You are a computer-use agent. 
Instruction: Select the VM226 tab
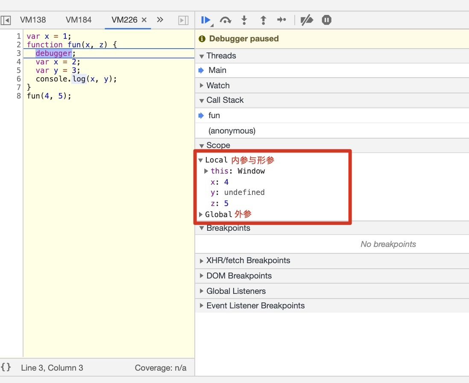pos(124,20)
